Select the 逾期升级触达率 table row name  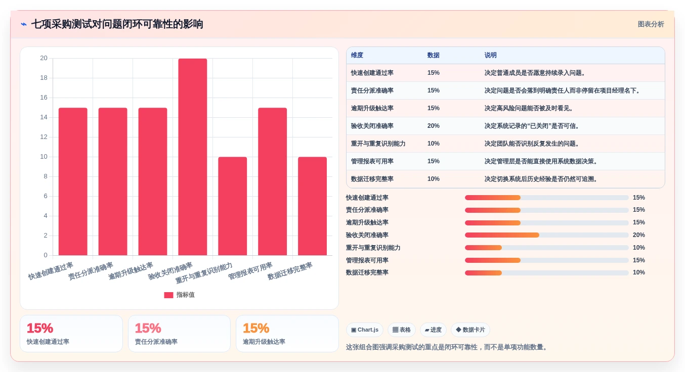(372, 108)
